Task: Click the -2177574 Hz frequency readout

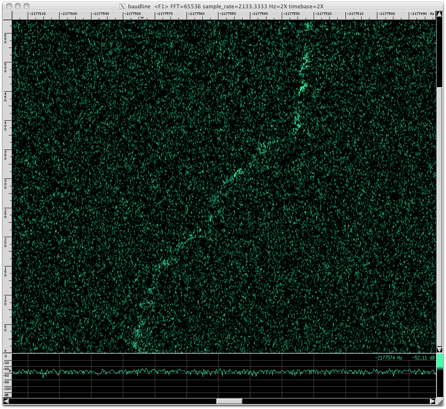Action: 388,358
